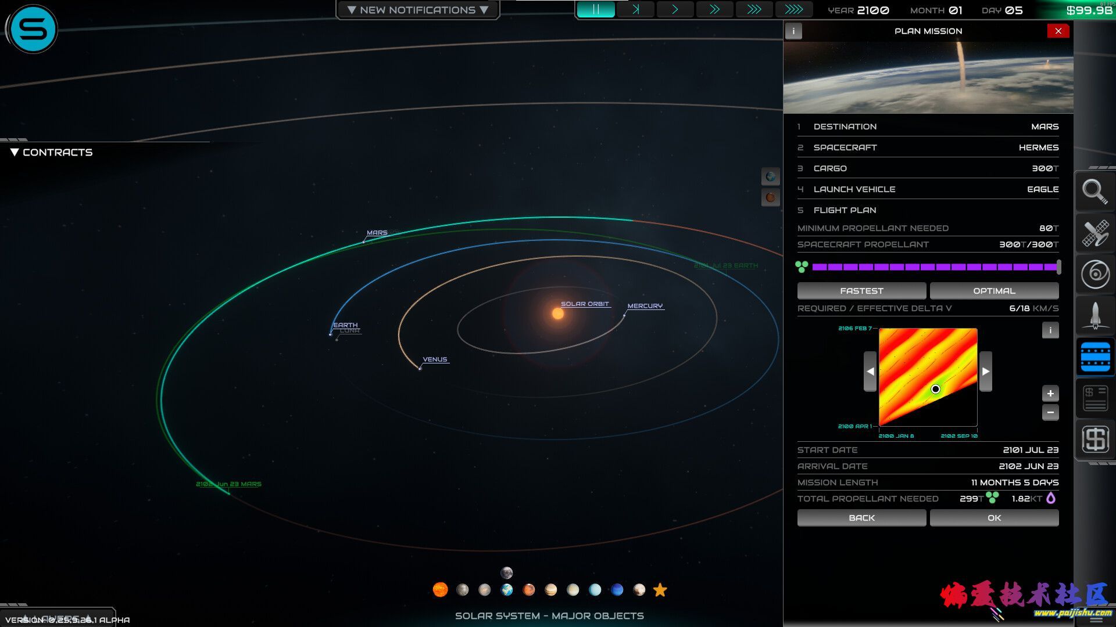1116x627 pixels.
Task: Confirm the mission with OK
Action: [994, 518]
